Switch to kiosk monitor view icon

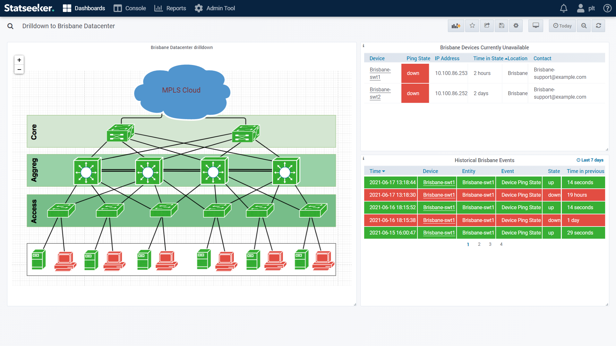[535, 26]
